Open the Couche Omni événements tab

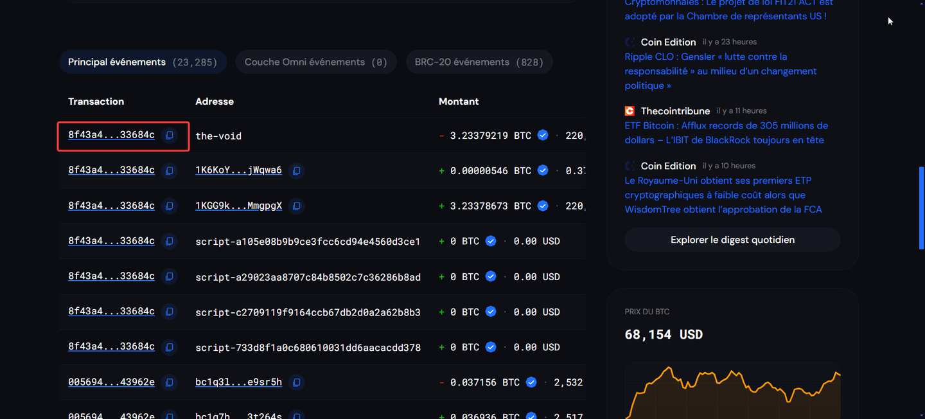coord(315,62)
